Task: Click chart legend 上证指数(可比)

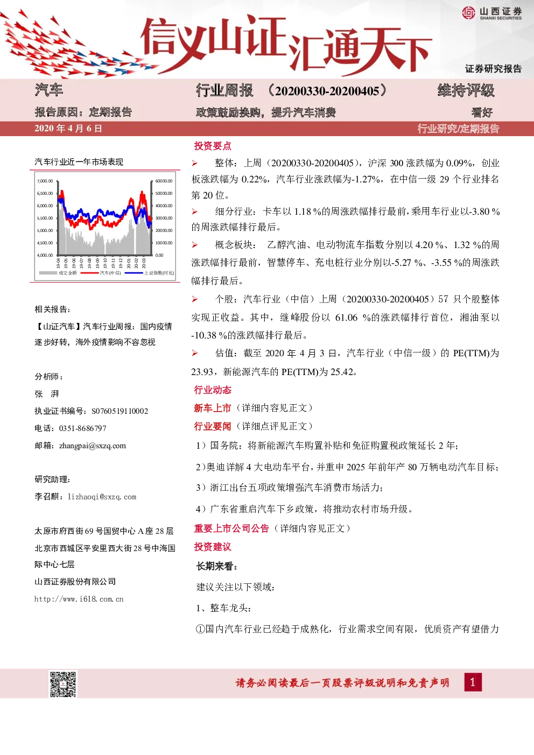Action: point(150,273)
